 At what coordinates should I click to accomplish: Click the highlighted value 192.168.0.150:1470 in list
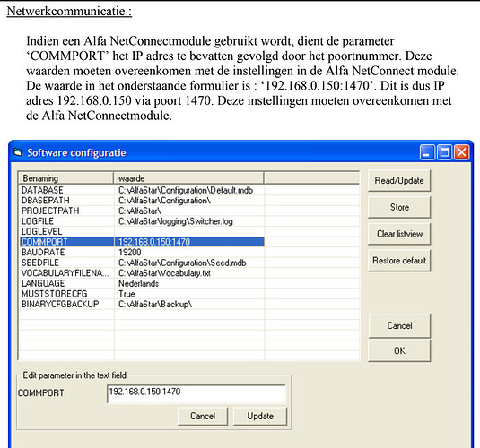click(154, 242)
